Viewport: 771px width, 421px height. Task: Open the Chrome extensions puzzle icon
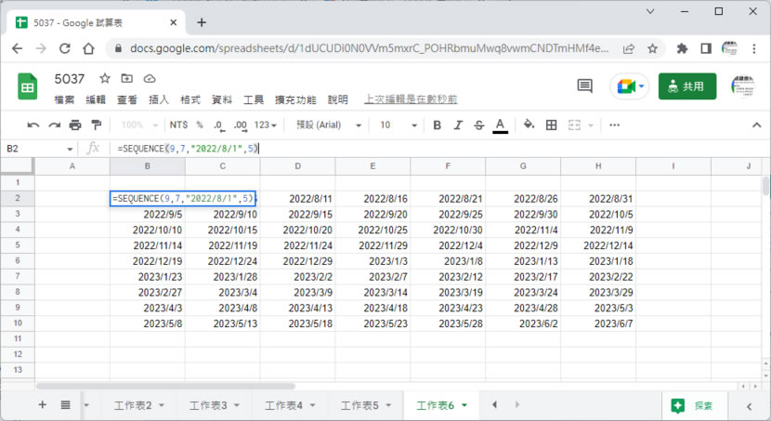click(682, 48)
